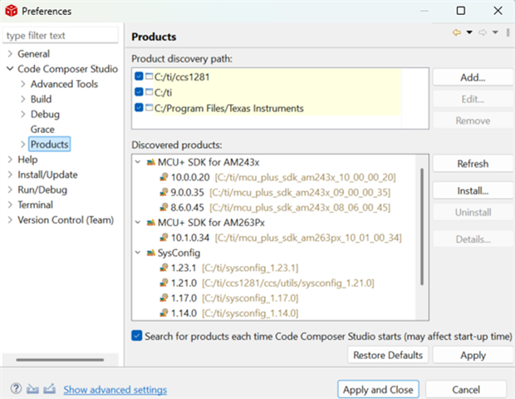
Task: Open the Show advanced settings link
Action: pos(115,390)
